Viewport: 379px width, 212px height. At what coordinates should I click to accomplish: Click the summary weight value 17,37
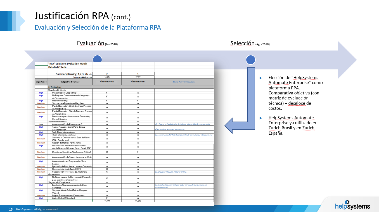coord(138,77)
